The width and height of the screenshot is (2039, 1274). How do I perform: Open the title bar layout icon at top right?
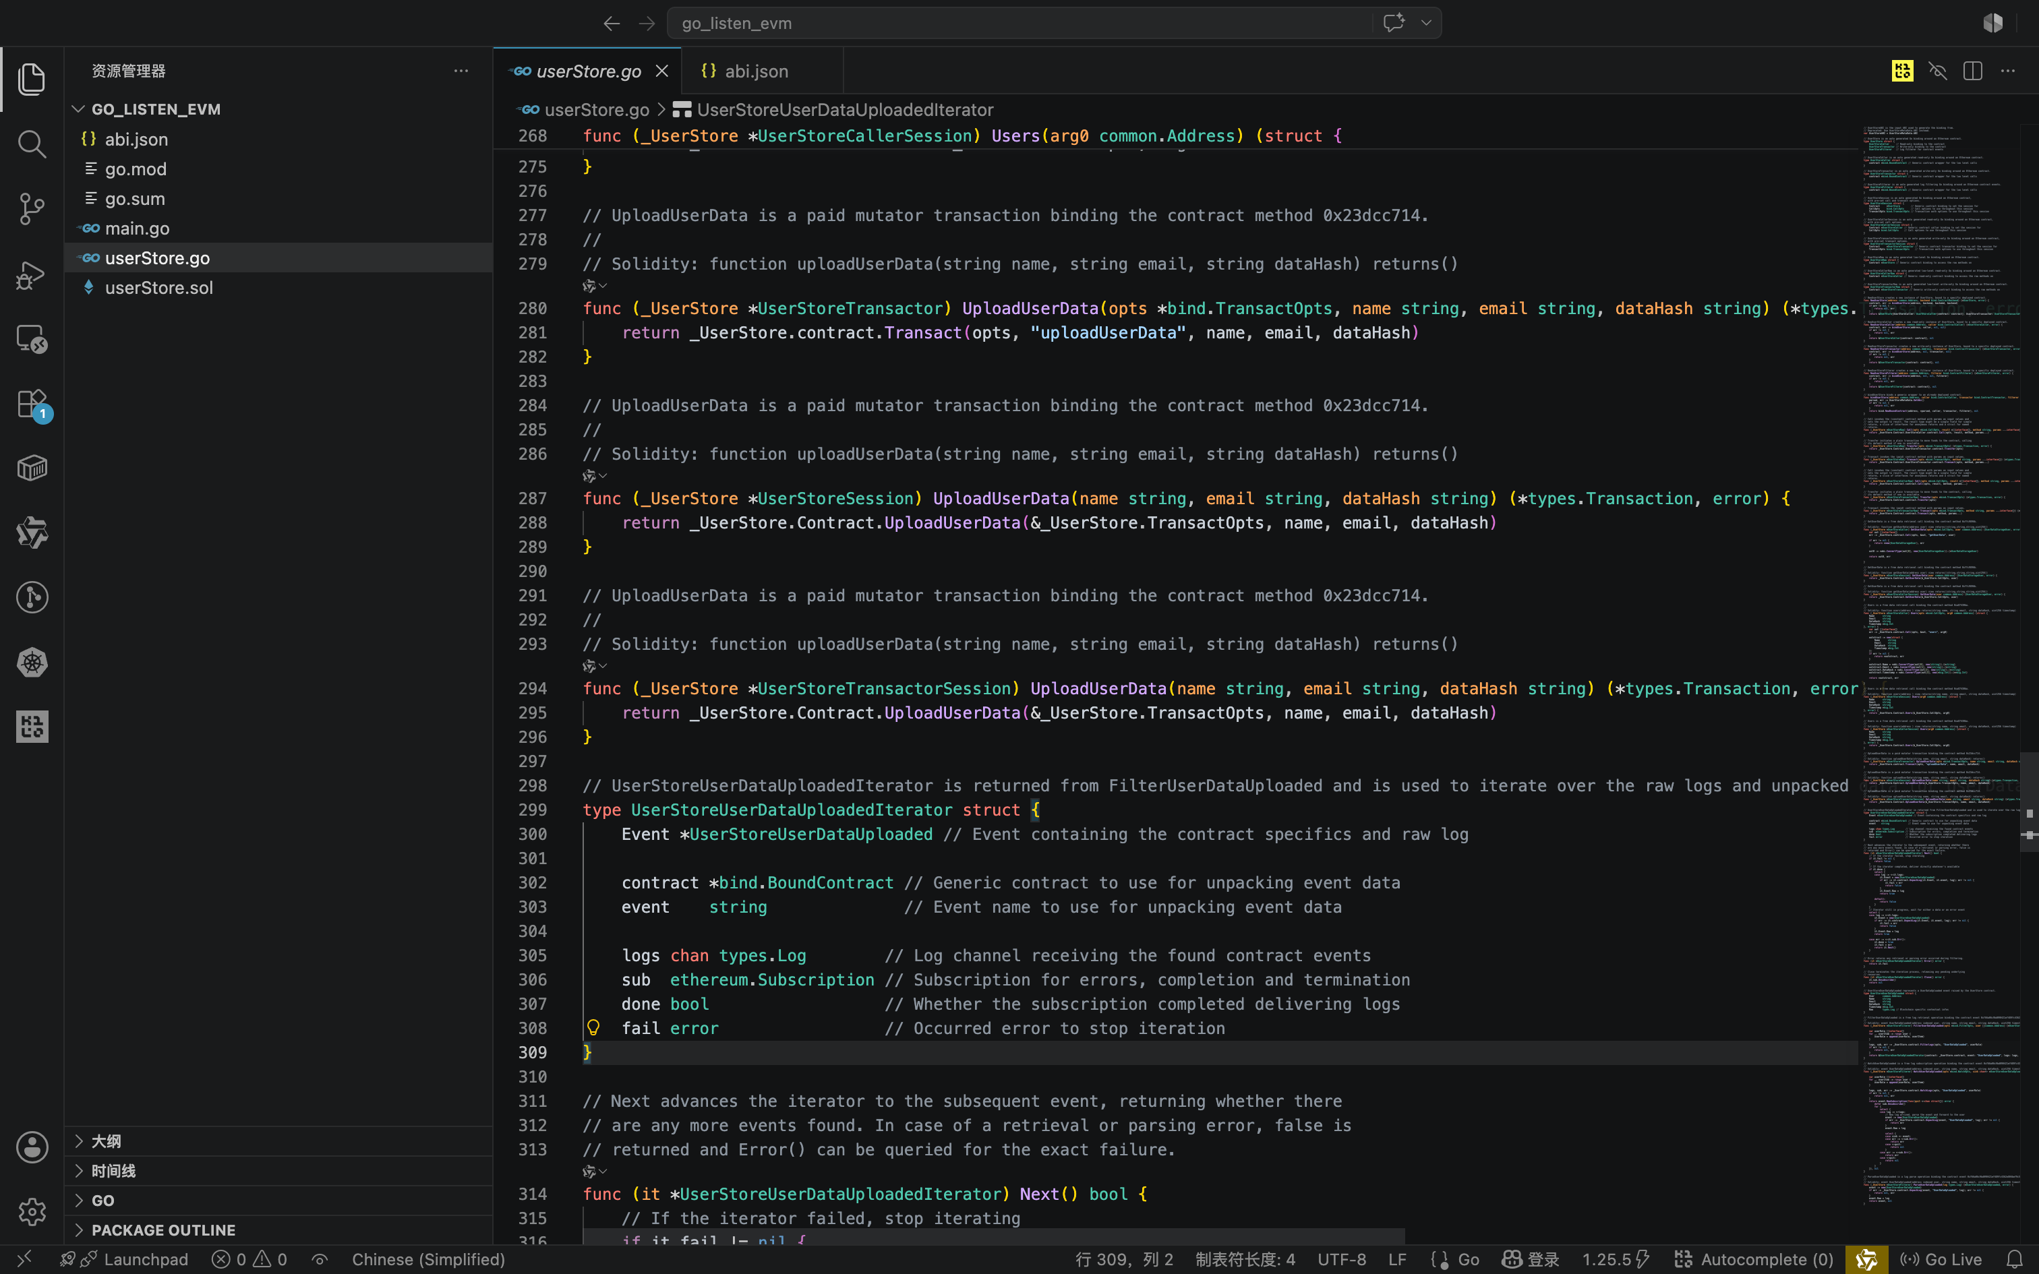click(1992, 23)
